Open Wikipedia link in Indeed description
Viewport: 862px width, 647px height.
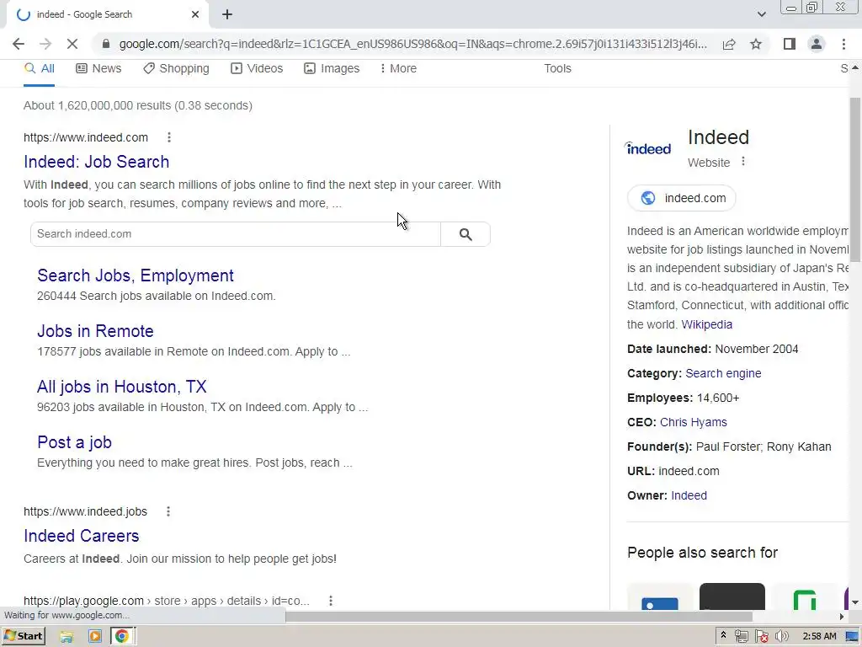click(706, 324)
